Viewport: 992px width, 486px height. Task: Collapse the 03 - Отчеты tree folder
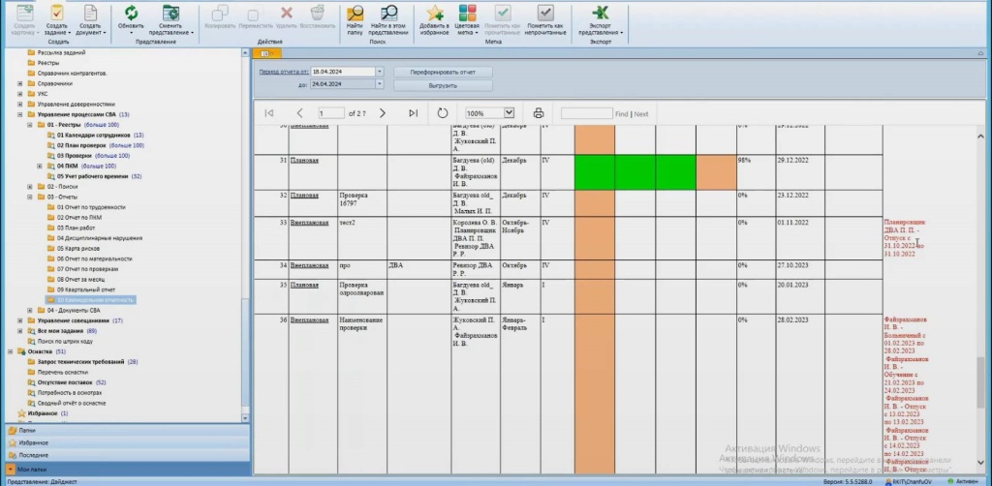(x=40, y=197)
